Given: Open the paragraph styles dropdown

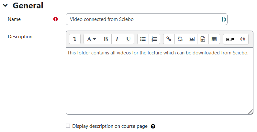Looking at the screenshot, I should [x=92, y=39].
